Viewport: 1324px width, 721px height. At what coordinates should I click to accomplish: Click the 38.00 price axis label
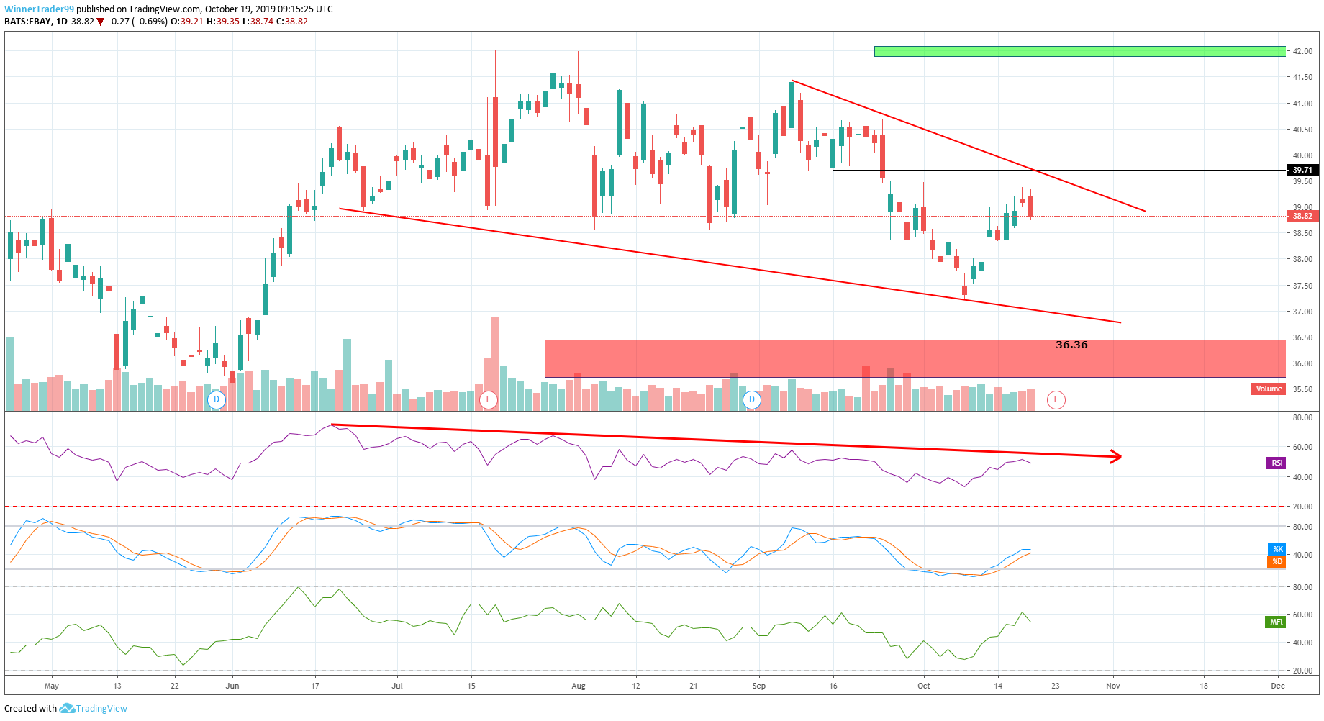click(x=1302, y=260)
